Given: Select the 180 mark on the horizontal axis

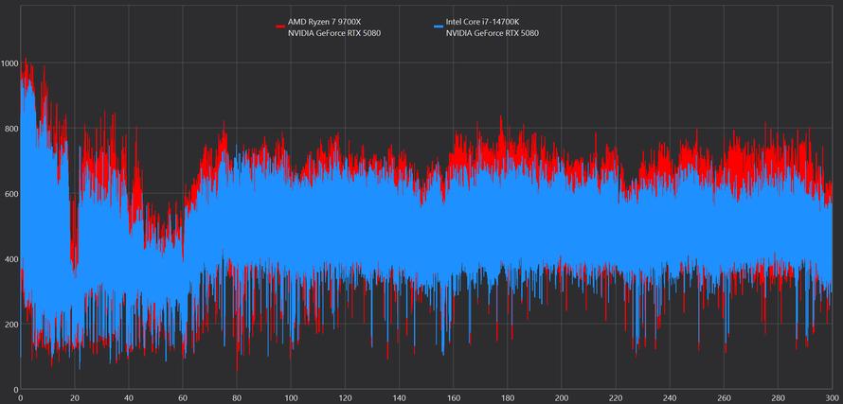Looking at the screenshot, I should coord(508,397).
